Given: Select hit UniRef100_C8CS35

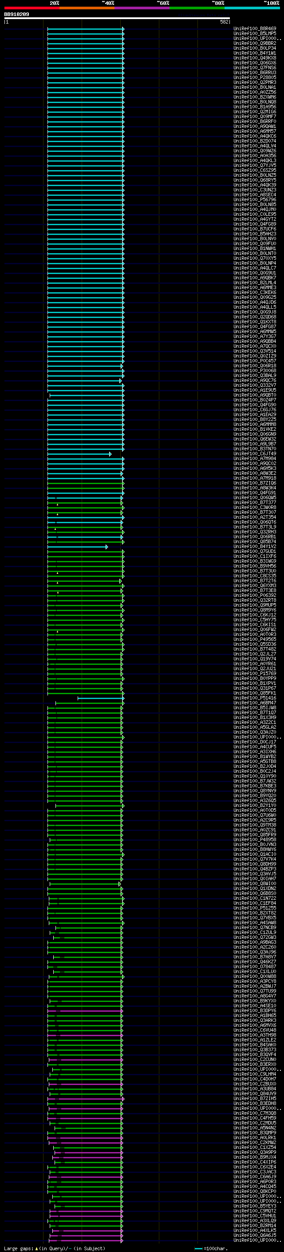Looking at the screenshot, I should tap(255, 576).
